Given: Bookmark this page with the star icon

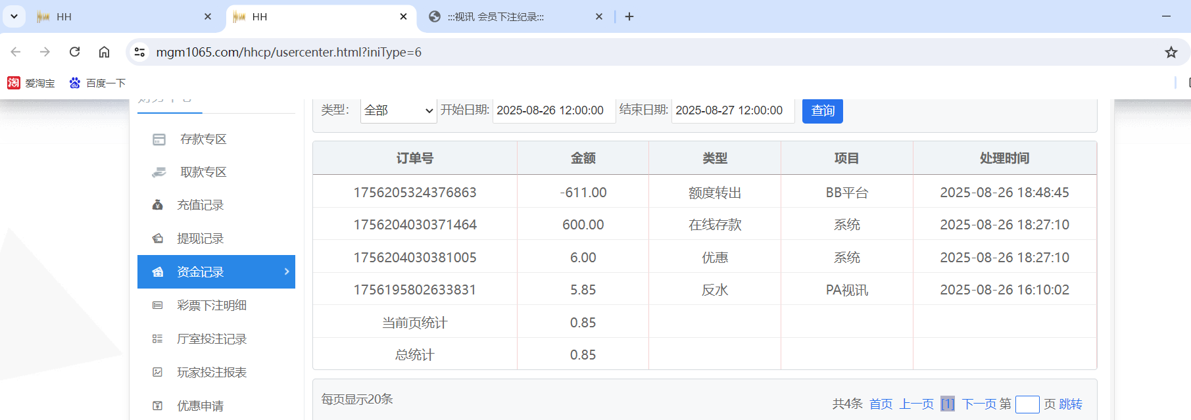Looking at the screenshot, I should click(1171, 53).
